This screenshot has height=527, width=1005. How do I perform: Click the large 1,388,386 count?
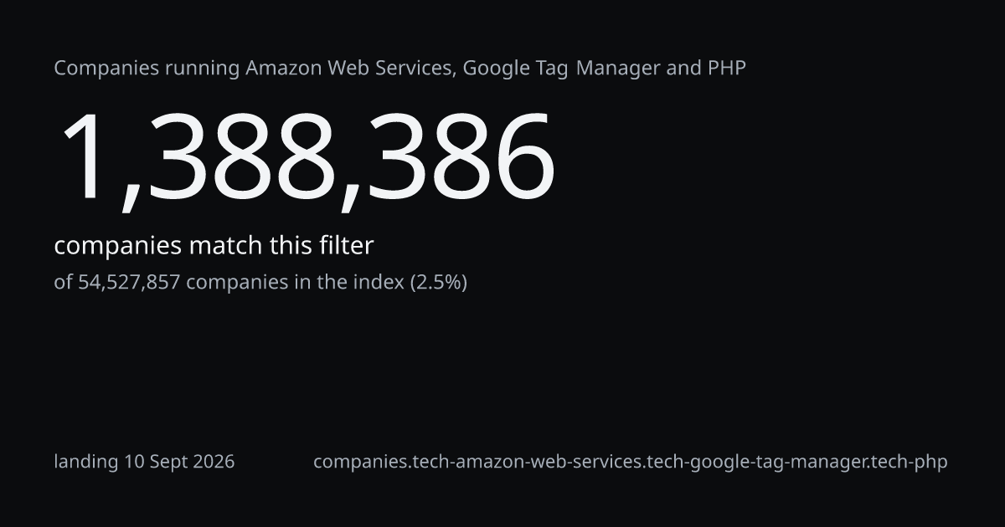click(307, 159)
